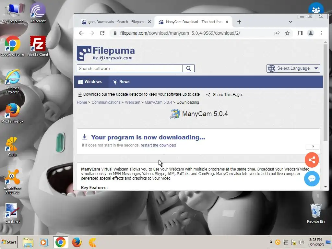Focus the Search software field
Screen dimensions: 332x249
pos(130,68)
